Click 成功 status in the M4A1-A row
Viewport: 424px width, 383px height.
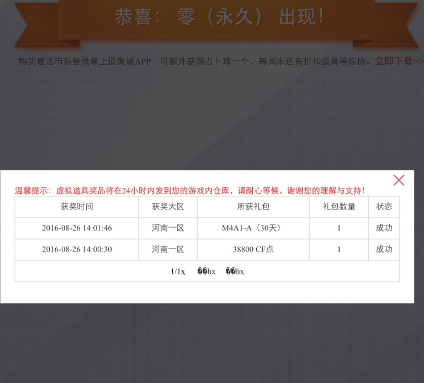click(384, 228)
